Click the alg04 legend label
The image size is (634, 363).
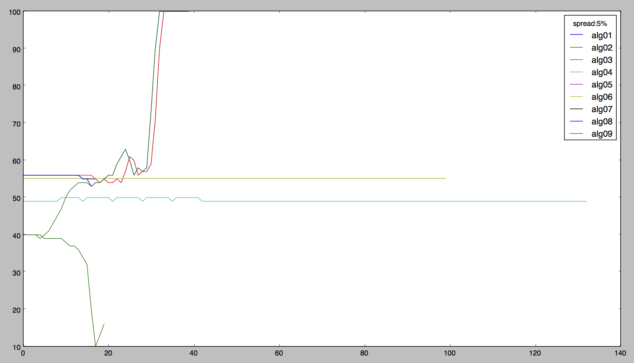coord(602,72)
